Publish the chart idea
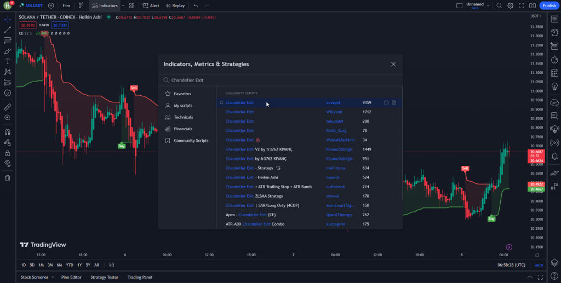Screen dimensions: 561x283 coord(549,5)
